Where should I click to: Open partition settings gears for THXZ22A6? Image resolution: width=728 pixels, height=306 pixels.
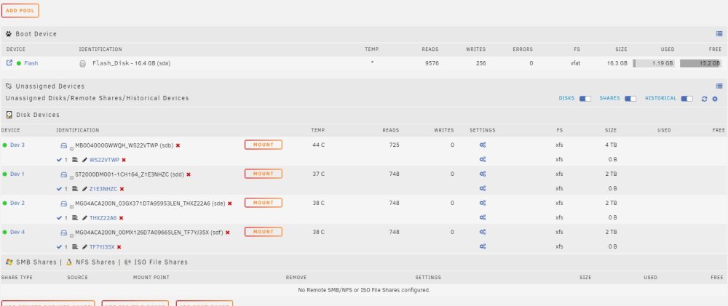point(483,217)
